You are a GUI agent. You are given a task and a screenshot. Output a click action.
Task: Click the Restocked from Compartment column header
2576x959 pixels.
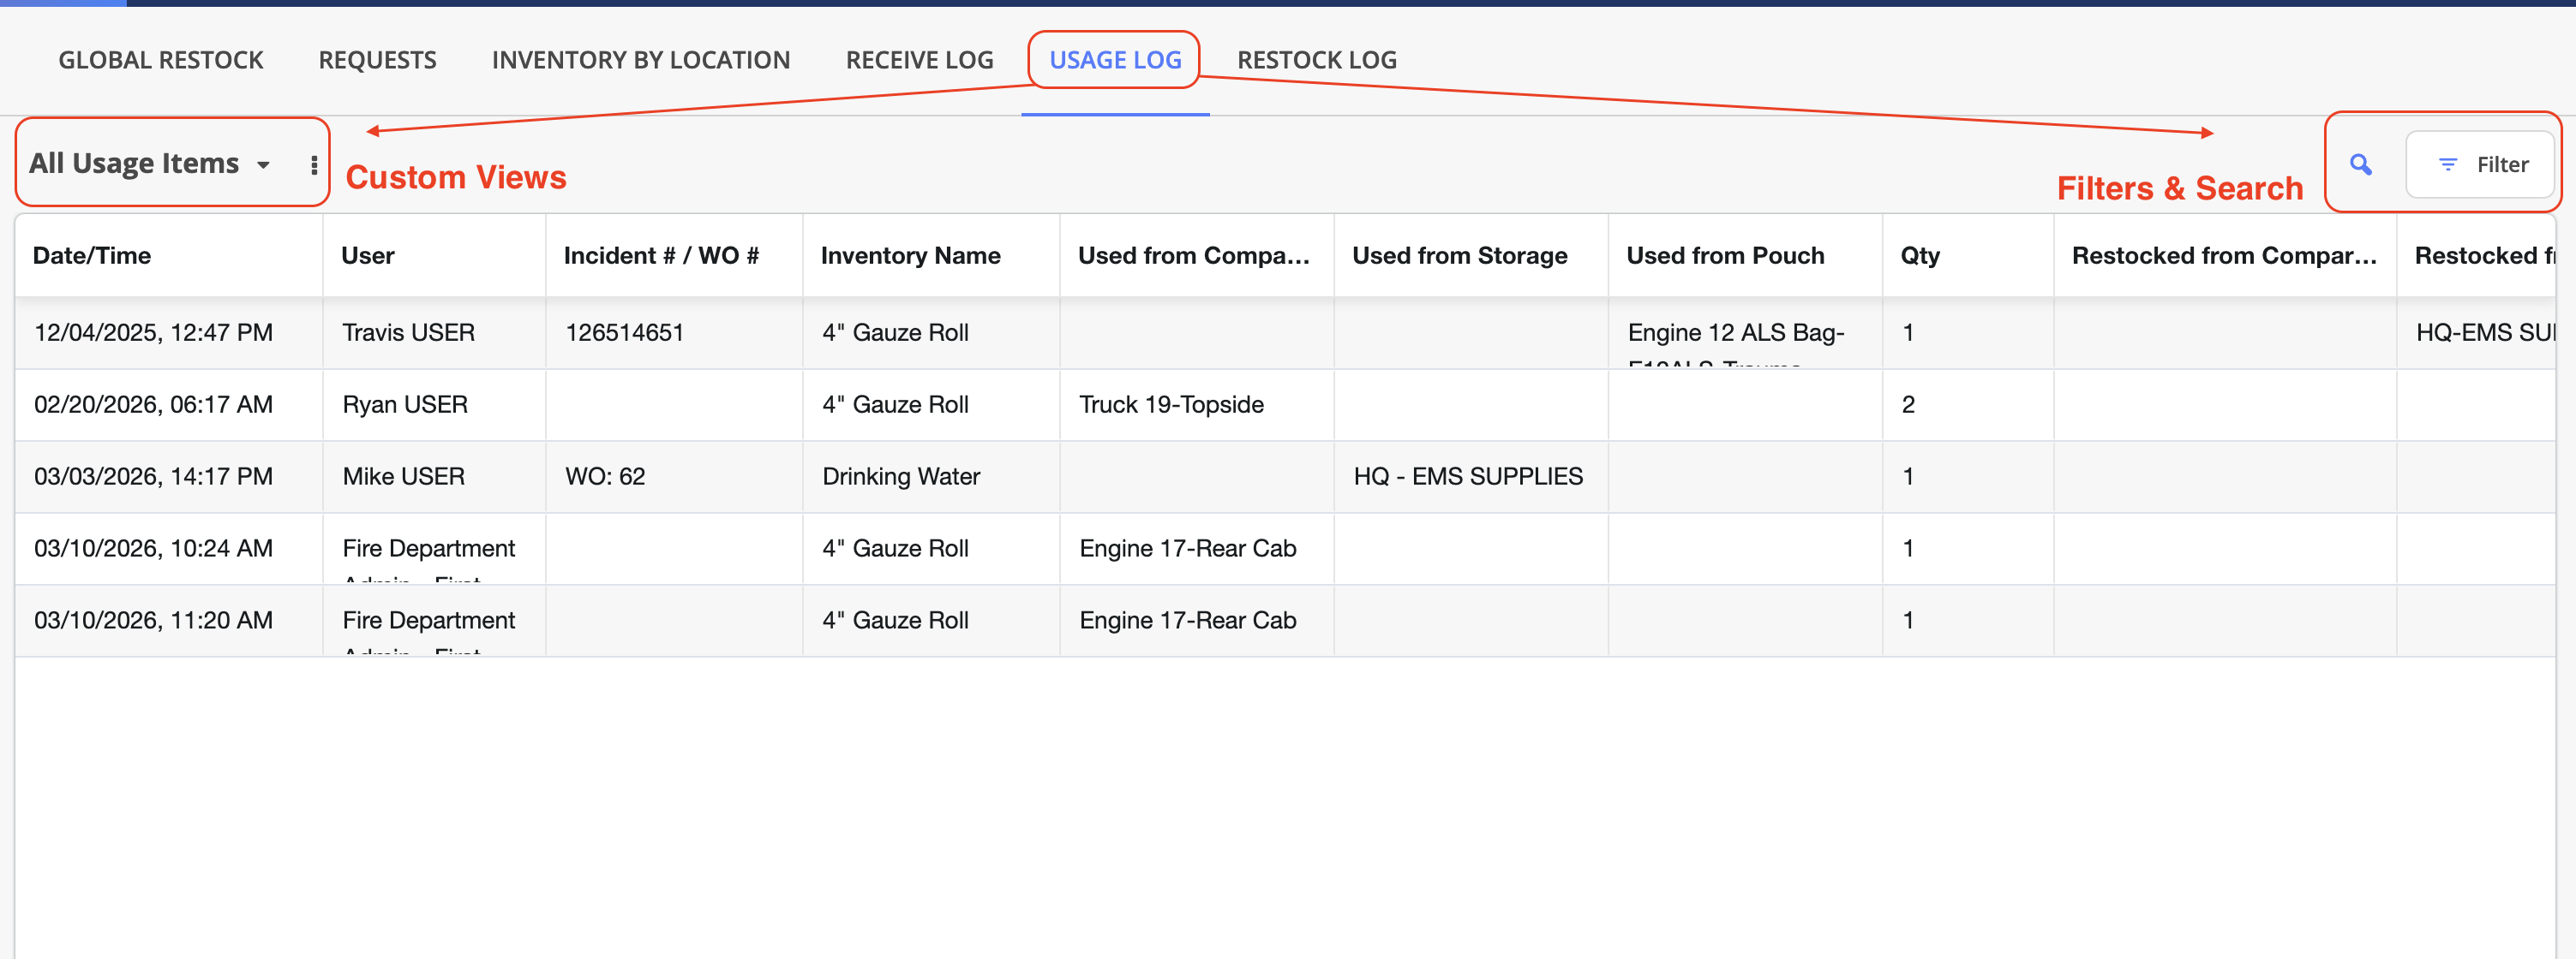[x=2223, y=256]
